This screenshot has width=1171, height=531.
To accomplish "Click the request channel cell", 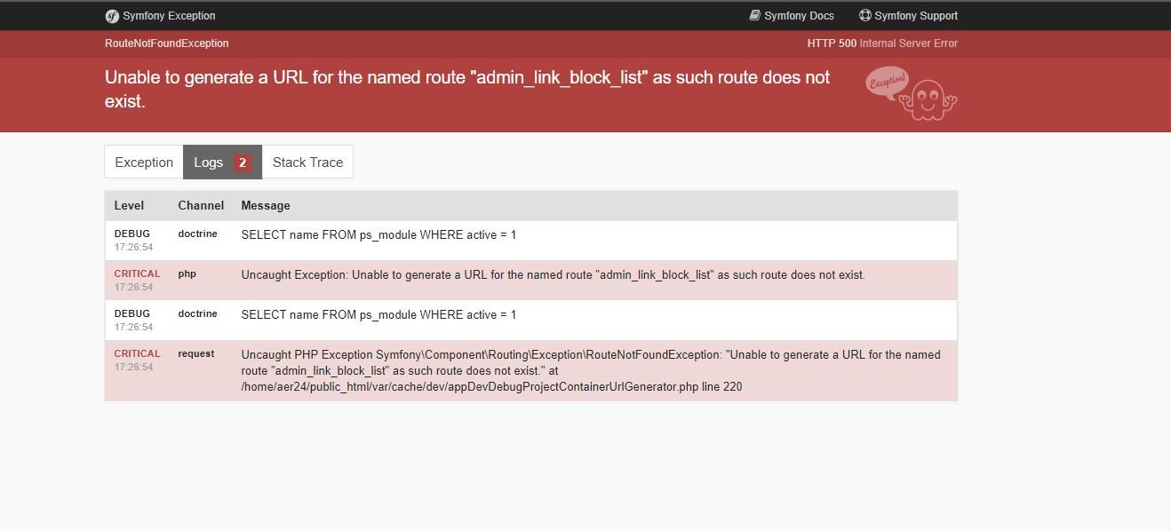I will pos(196,353).
